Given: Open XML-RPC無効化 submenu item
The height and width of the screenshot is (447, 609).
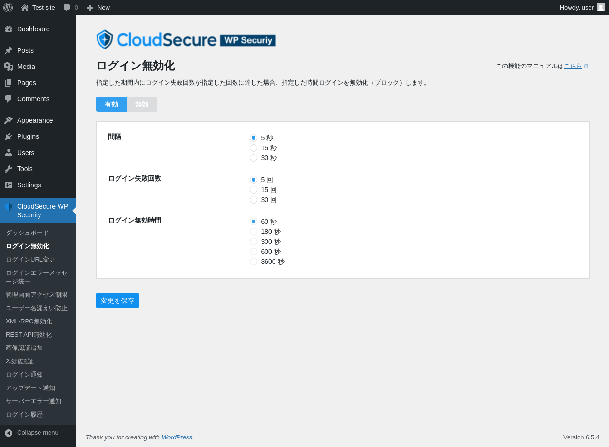Looking at the screenshot, I should click(38, 321).
